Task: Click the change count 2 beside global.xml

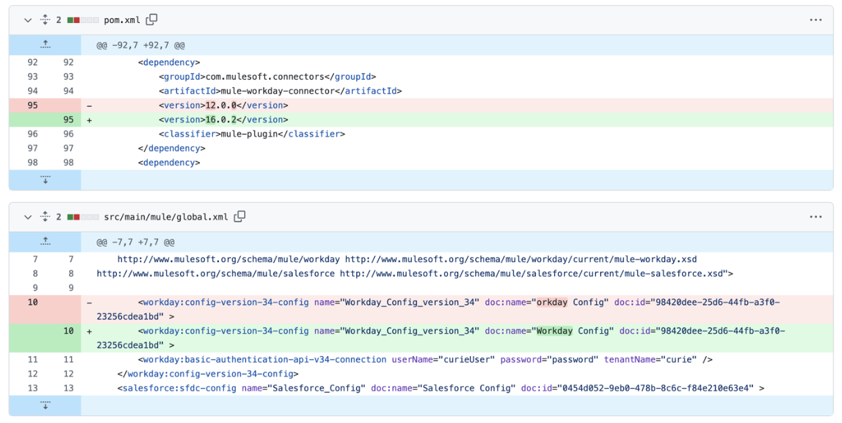Action: (x=59, y=217)
